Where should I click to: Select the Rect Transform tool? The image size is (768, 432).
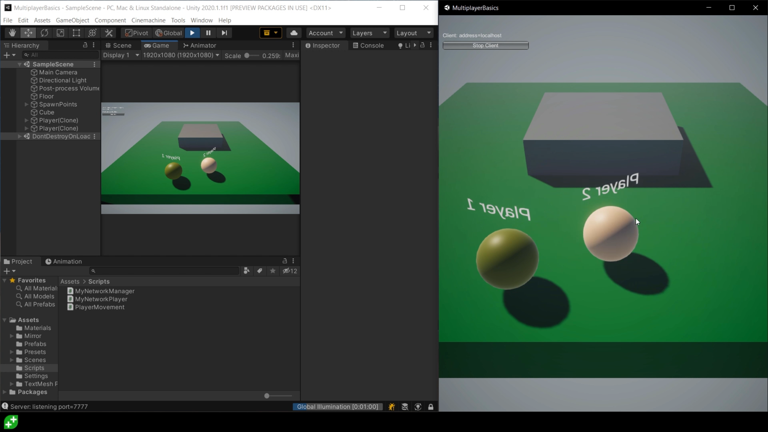coord(76,33)
